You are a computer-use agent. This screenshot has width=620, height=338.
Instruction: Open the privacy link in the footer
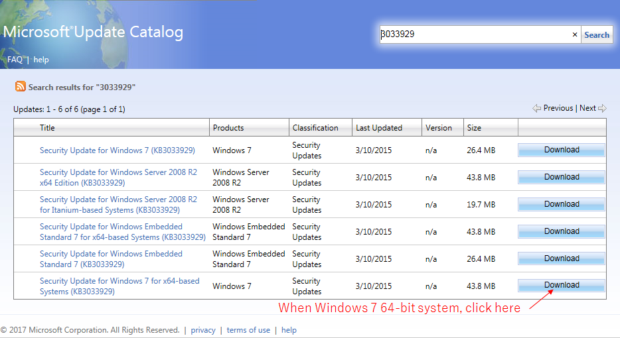click(203, 330)
